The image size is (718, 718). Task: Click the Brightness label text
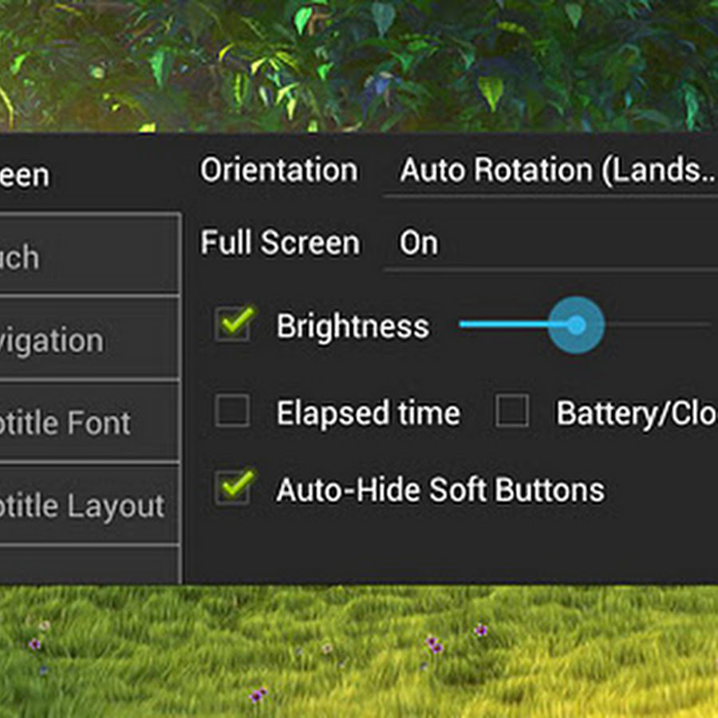pyautogui.click(x=352, y=327)
